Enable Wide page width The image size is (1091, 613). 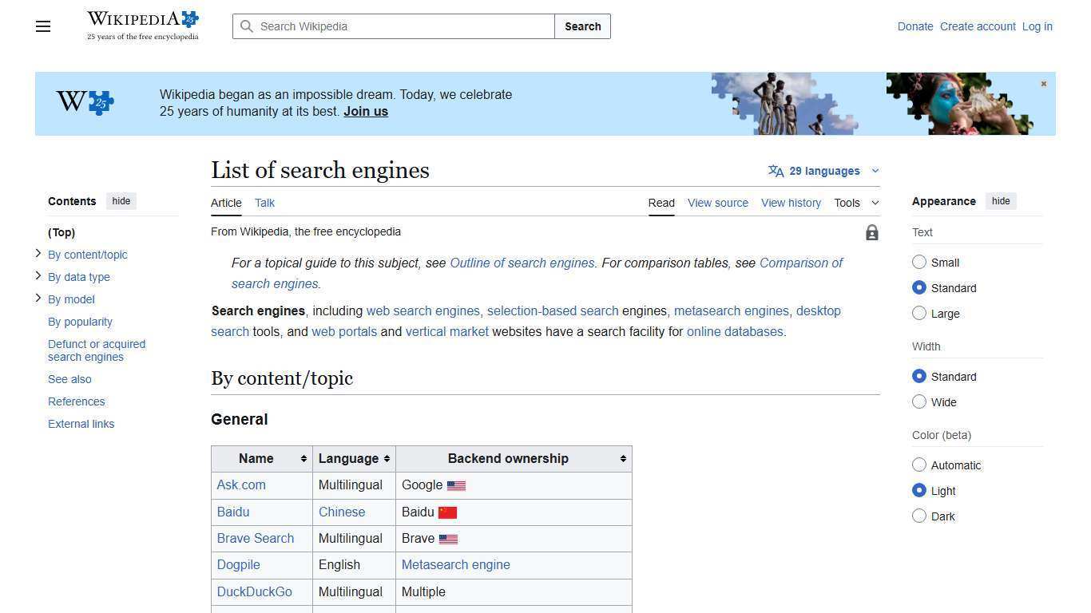(x=919, y=401)
